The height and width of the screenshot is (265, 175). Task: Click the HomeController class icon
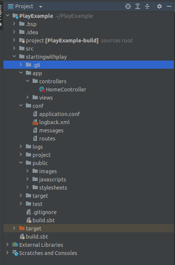click(42, 90)
